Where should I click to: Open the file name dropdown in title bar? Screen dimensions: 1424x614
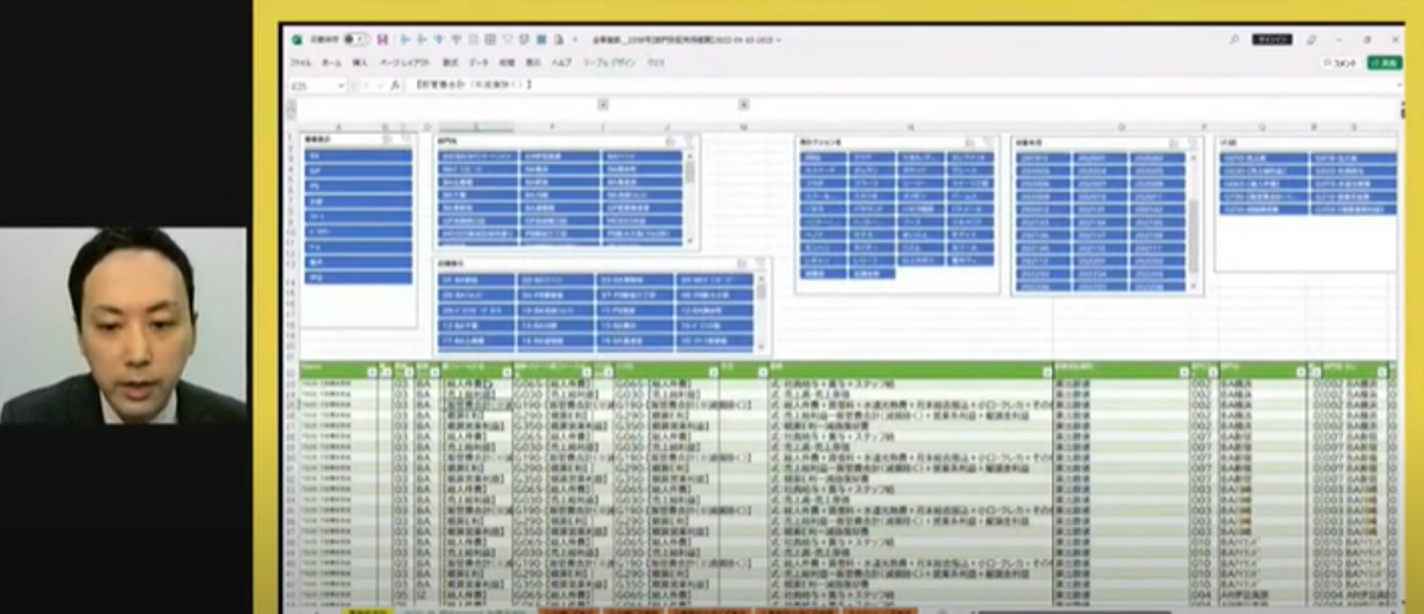pyautogui.click(x=779, y=40)
